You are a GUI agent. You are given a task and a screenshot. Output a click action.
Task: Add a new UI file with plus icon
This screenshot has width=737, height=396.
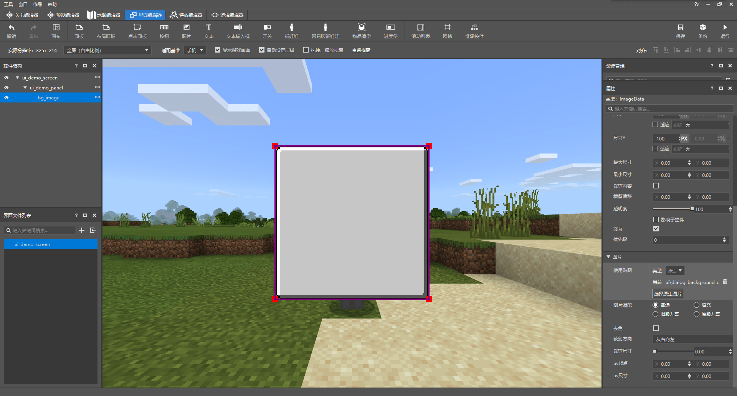(x=82, y=230)
